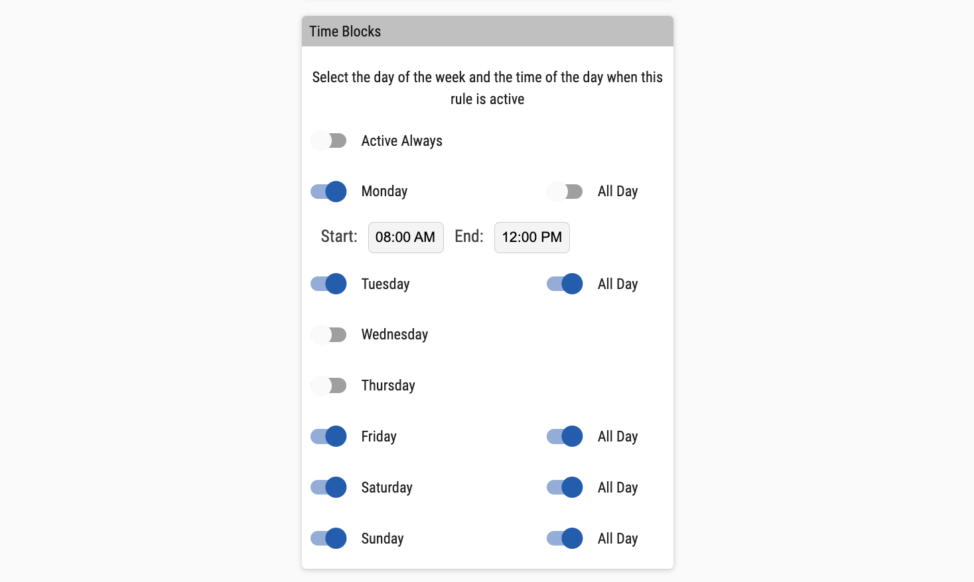Click the Active Always label
The width and height of the screenshot is (974, 582).
pyautogui.click(x=401, y=141)
